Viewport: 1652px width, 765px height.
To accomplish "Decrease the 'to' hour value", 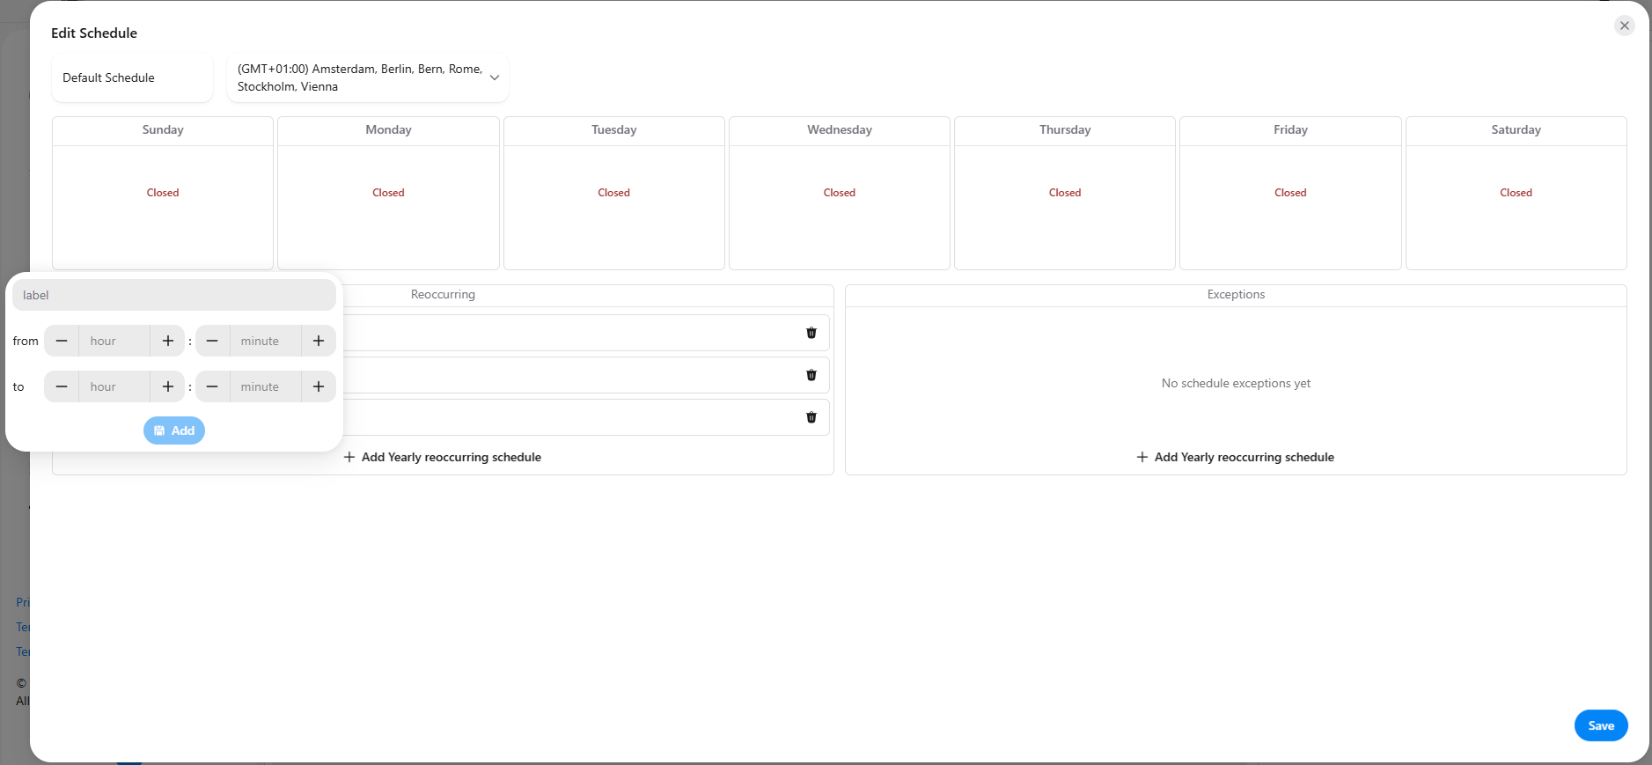I will click(x=62, y=386).
